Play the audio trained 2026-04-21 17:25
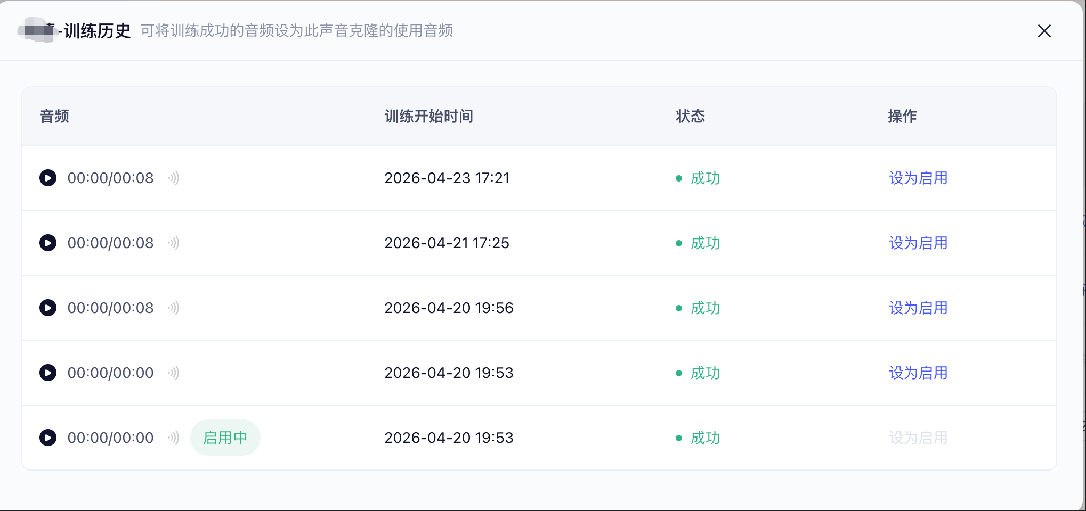 click(x=48, y=243)
